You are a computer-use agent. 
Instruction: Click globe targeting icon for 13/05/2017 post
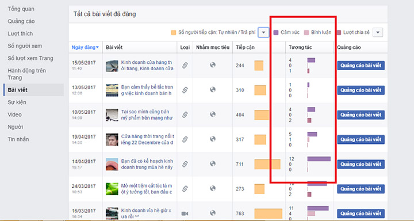click(x=213, y=90)
